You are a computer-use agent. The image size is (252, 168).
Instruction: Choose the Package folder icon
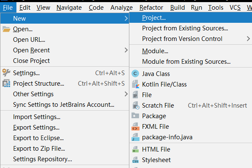(x=135, y=116)
